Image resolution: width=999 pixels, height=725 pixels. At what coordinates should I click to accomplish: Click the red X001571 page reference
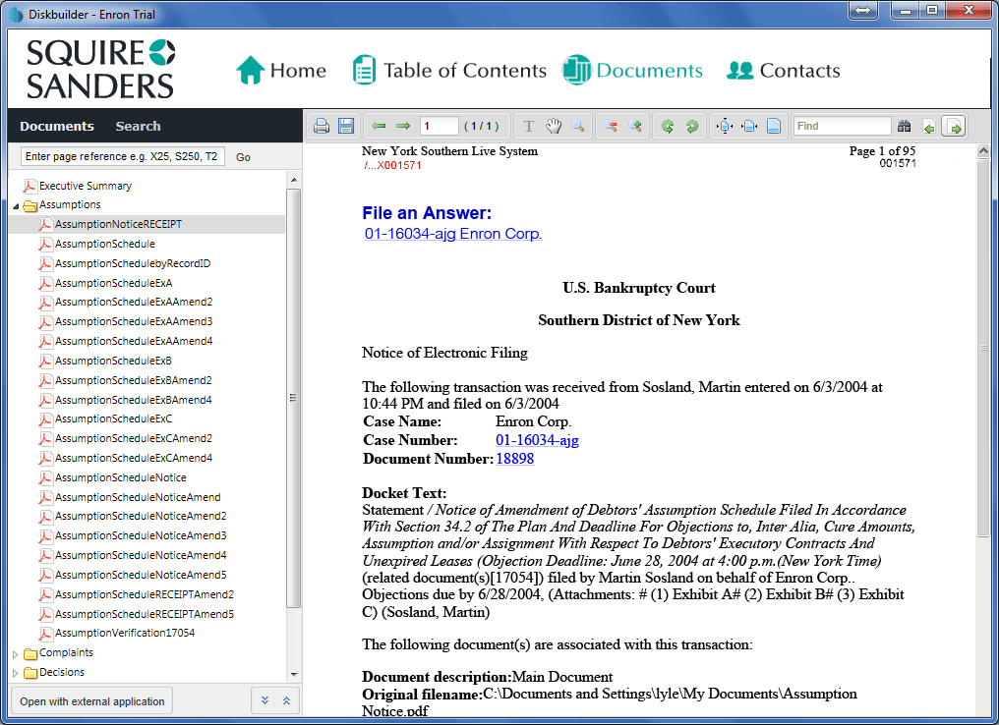(x=391, y=165)
